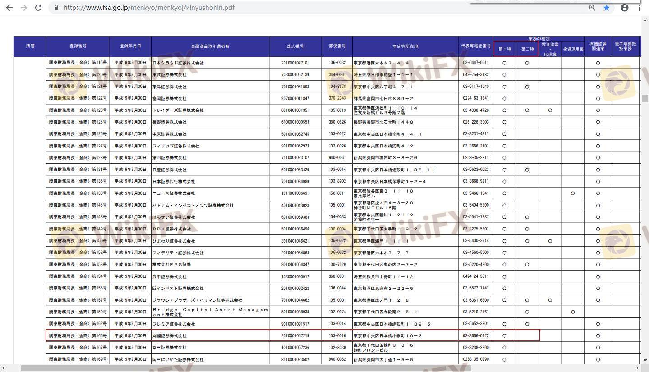This screenshot has width=649, height=372.
Task: Click the 郵便番号 column header
Action: click(x=337, y=46)
